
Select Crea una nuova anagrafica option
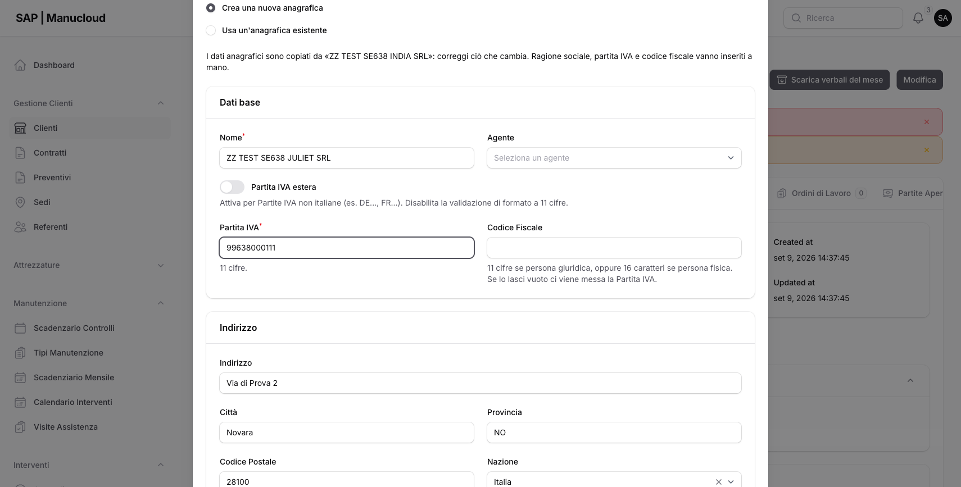(x=211, y=8)
